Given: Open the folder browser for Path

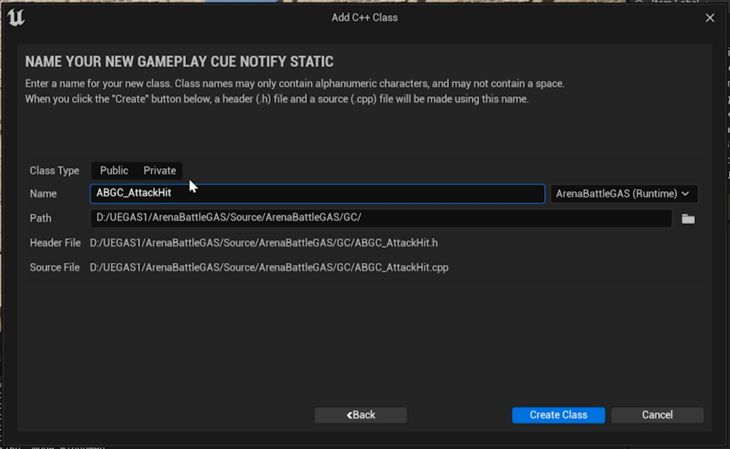Looking at the screenshot, I should point(688,219).
